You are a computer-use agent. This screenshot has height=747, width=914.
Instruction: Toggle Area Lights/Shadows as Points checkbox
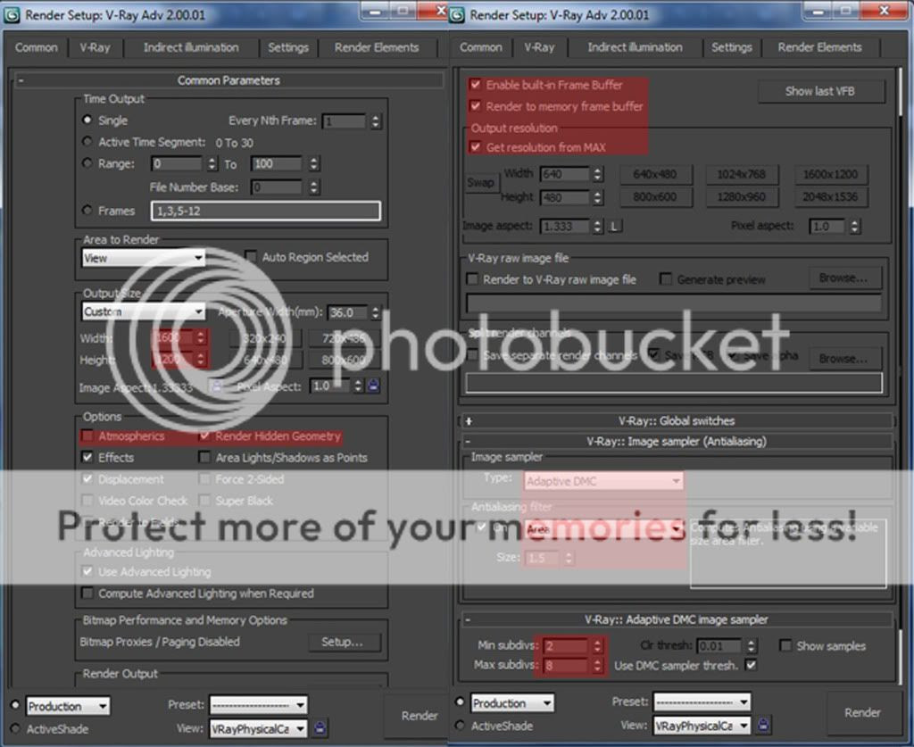click(204, 458)
